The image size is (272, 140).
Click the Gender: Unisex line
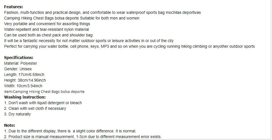point(18,69)
